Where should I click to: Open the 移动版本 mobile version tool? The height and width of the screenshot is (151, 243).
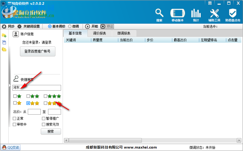coord(178,15)
